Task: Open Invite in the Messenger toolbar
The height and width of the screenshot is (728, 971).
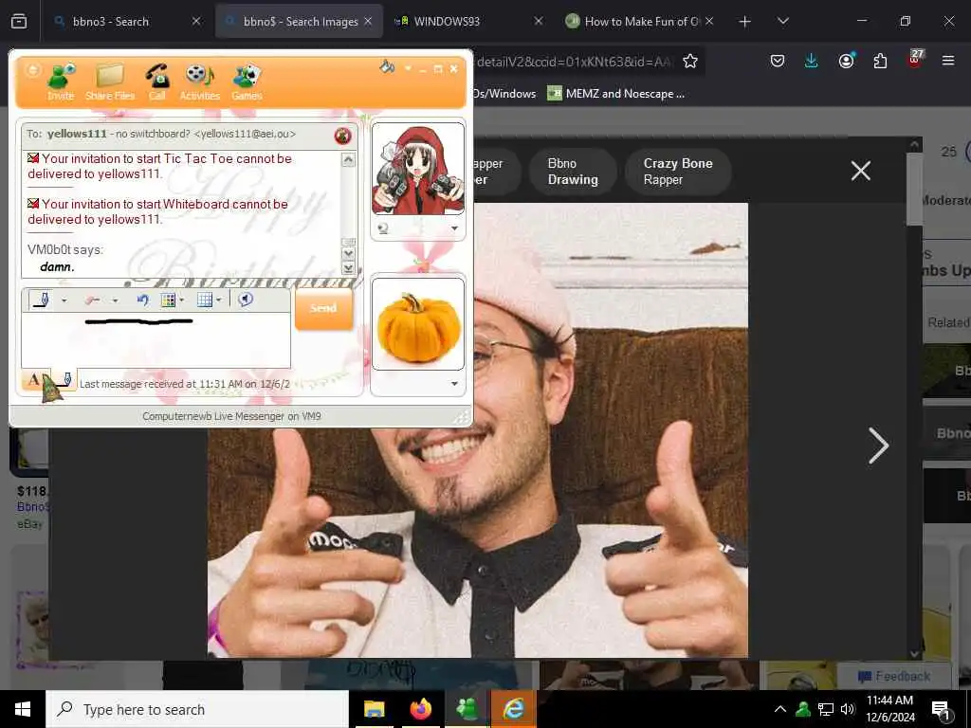Action: pyautogui.click(x=61, y=82)
